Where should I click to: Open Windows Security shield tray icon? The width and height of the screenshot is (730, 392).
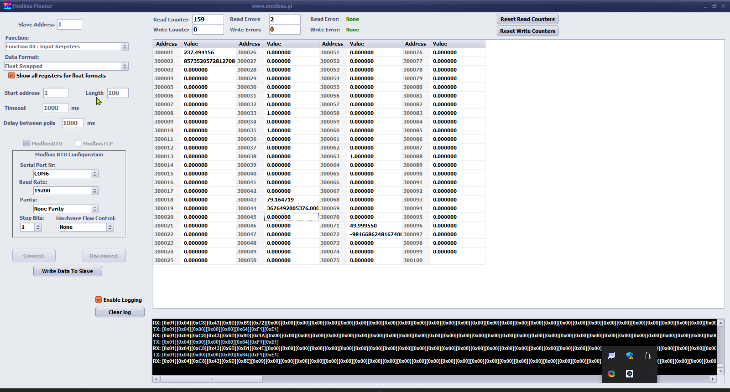point(630,356)
